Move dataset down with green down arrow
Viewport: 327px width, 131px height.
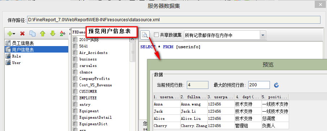[52, 33]
